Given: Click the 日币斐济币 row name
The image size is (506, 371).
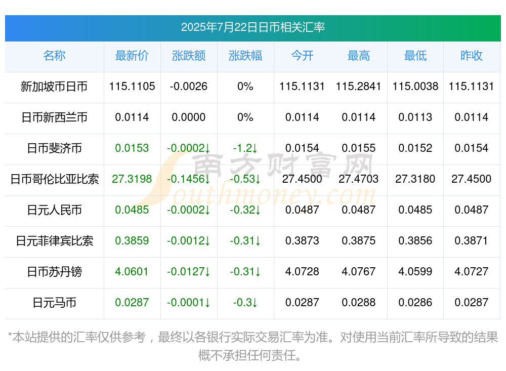Looking at the screenshot, I should pyautogui.click(x=54, y=148).
